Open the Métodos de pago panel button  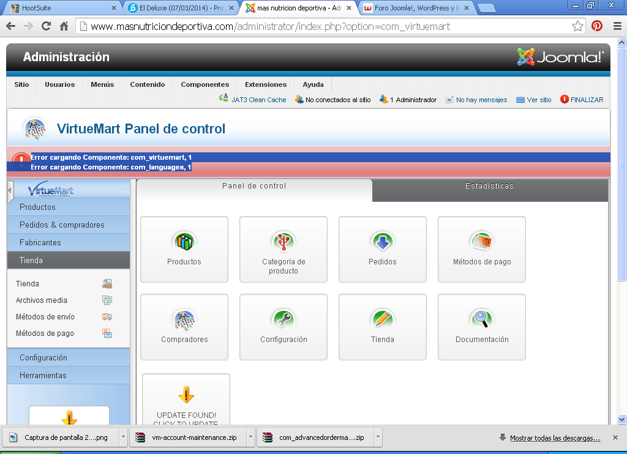point(482,250)
